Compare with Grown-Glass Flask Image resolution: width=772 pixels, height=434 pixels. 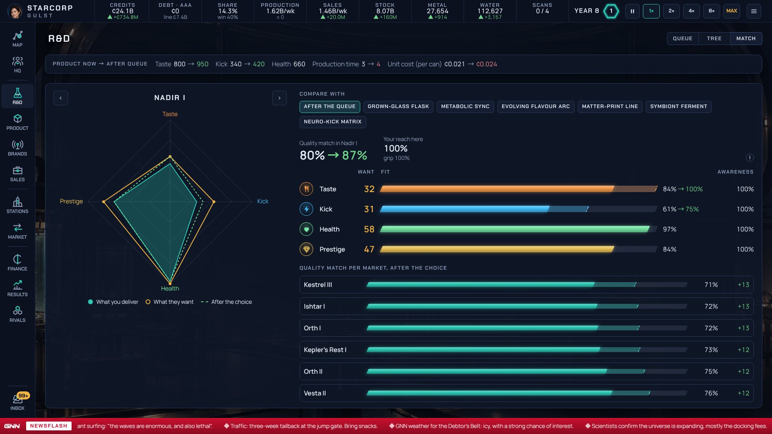point(398,106)
